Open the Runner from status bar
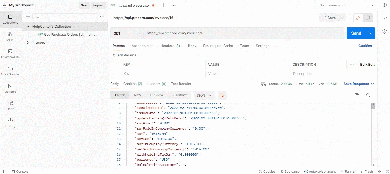Screen dimensions: 390x174 tap(348, 171)
